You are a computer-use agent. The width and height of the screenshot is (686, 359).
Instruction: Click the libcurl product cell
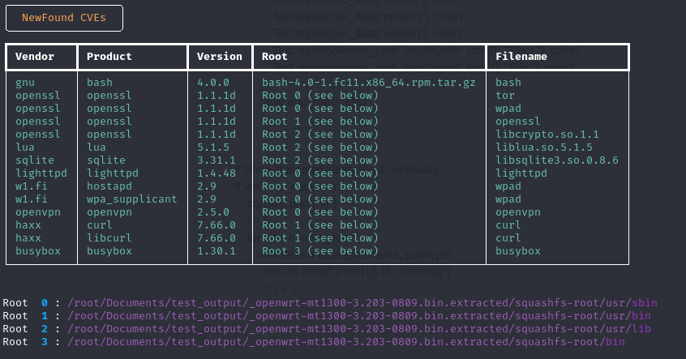coord(109,238)
